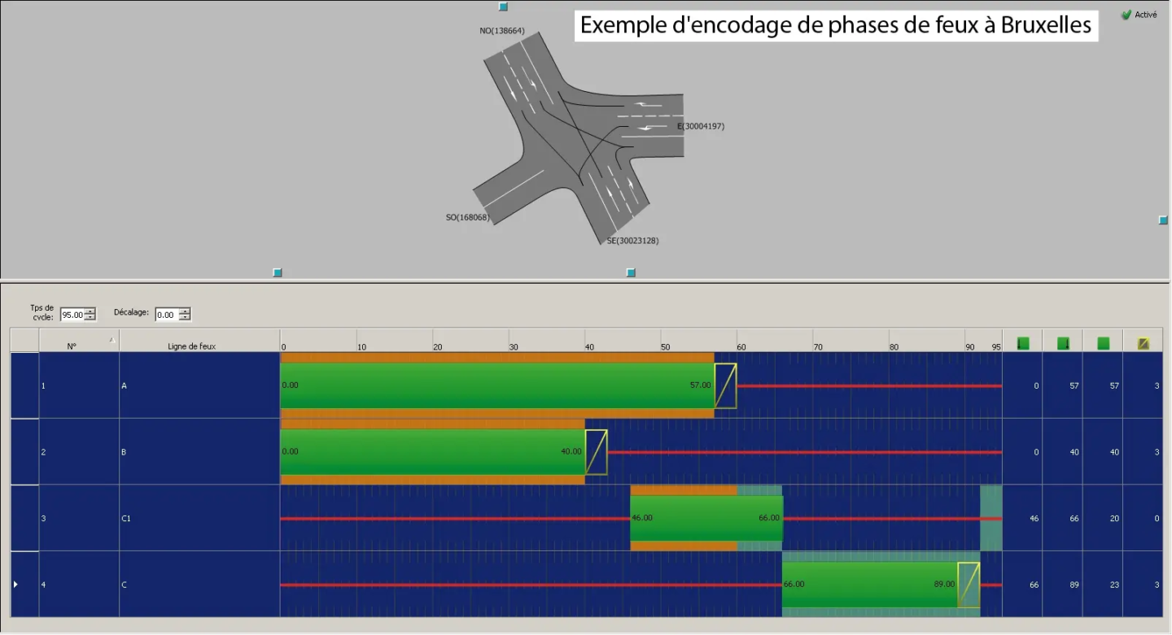Toggle the Activé checkmark

[1126, 15]
